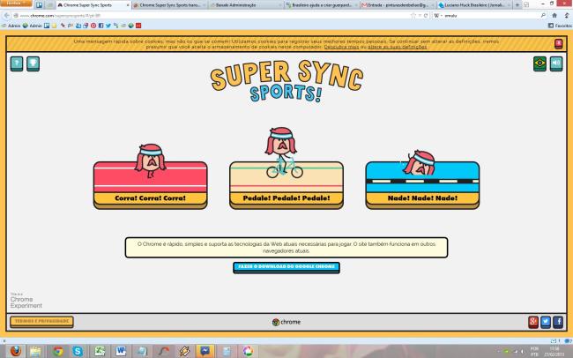Screen dimensions: 573x358
Task: Open Microsoft Word from the taskbar
Action: coord(121,351)
